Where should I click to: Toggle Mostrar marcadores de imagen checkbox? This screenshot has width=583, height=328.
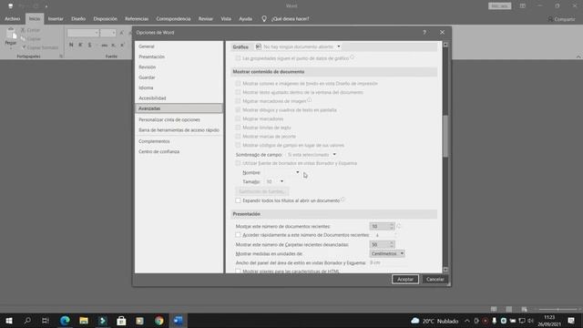[x=238, y=101]
